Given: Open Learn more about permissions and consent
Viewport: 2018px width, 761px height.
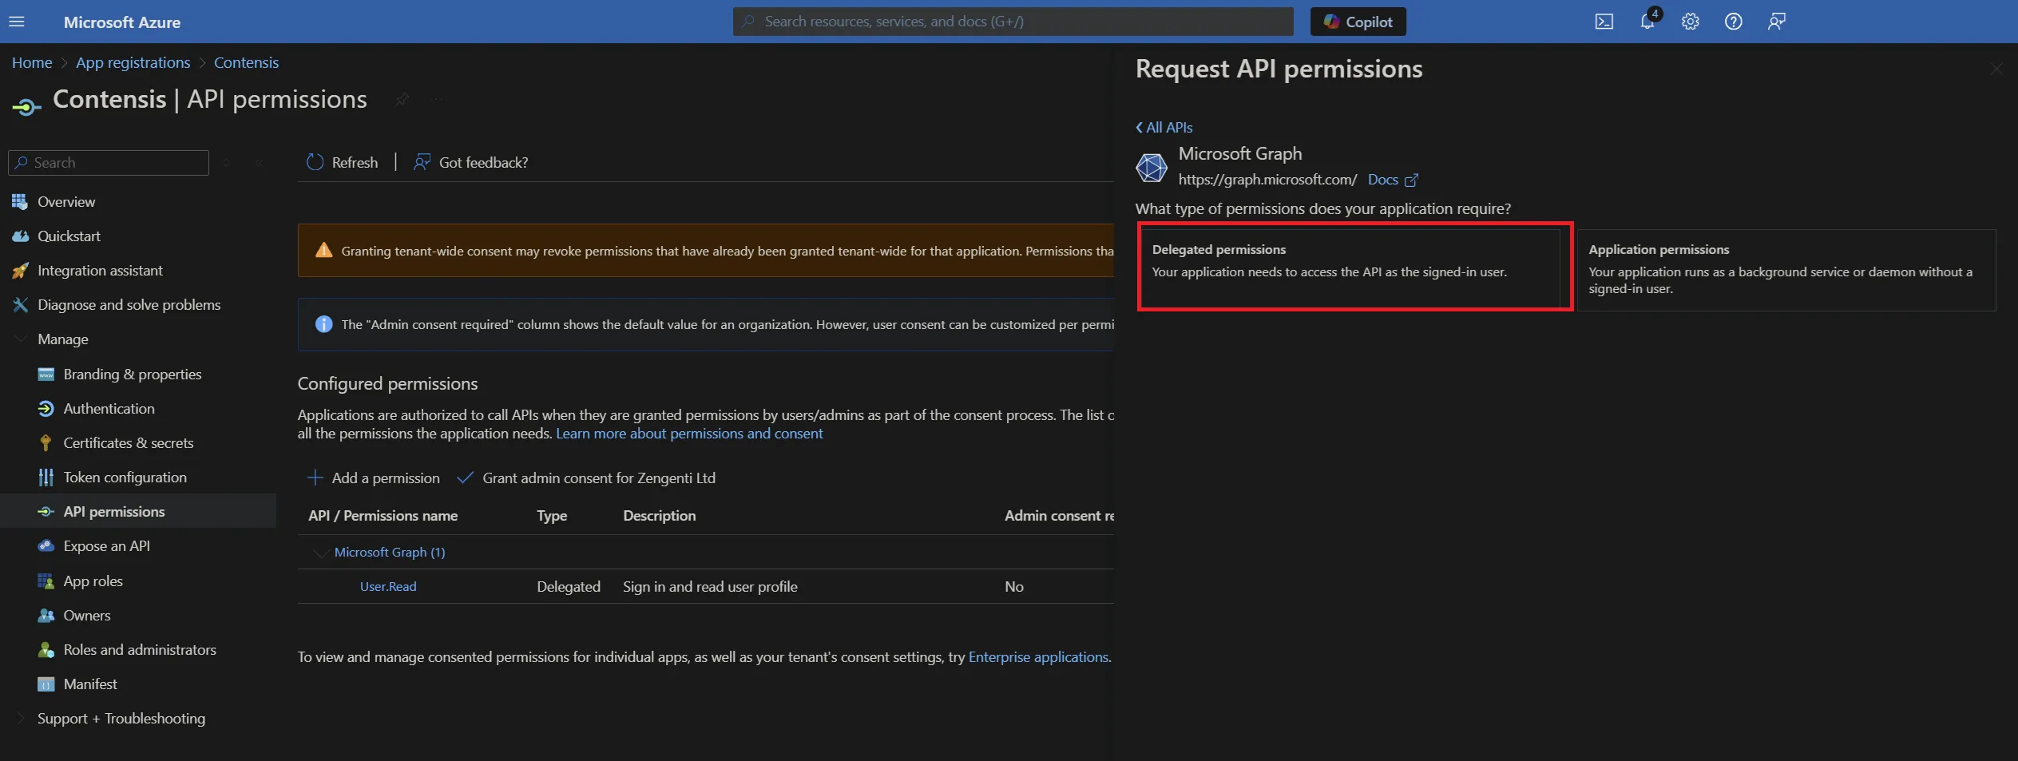Looking at the screenshot, I should point(689,433).
